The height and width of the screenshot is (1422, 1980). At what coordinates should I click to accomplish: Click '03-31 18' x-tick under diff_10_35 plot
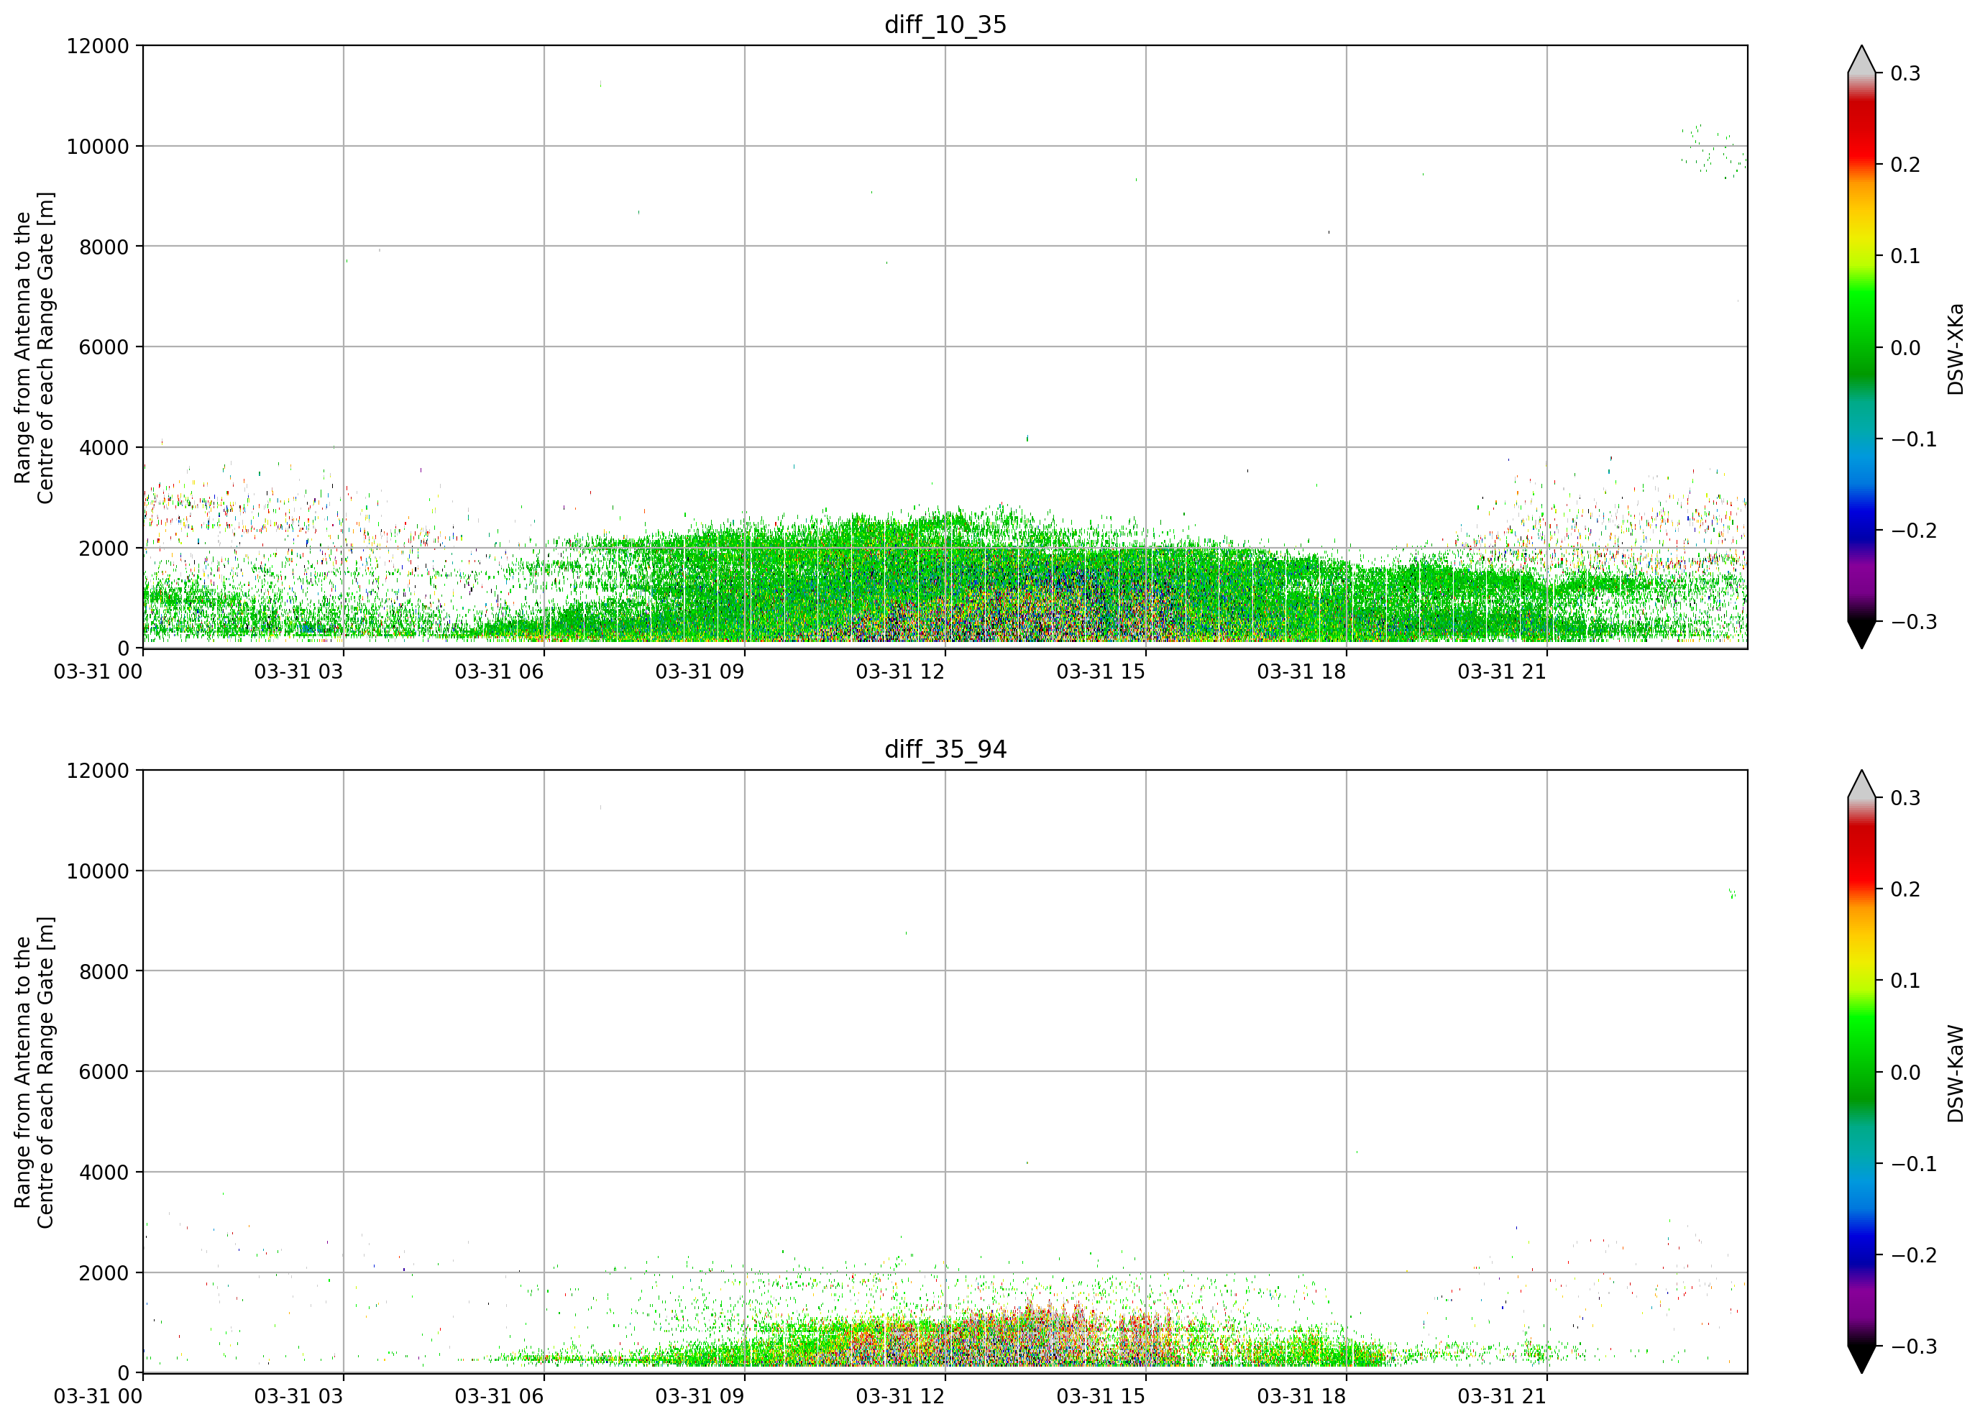click(x=1301, y=672)
